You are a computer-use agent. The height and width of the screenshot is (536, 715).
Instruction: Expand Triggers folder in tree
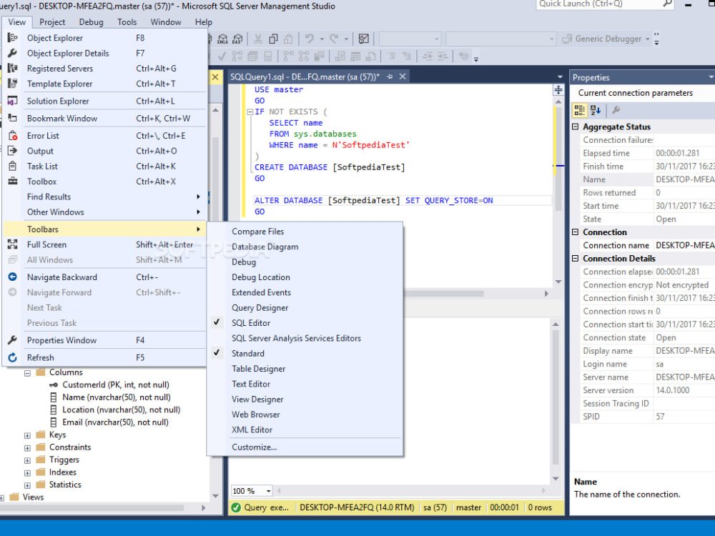27,460
